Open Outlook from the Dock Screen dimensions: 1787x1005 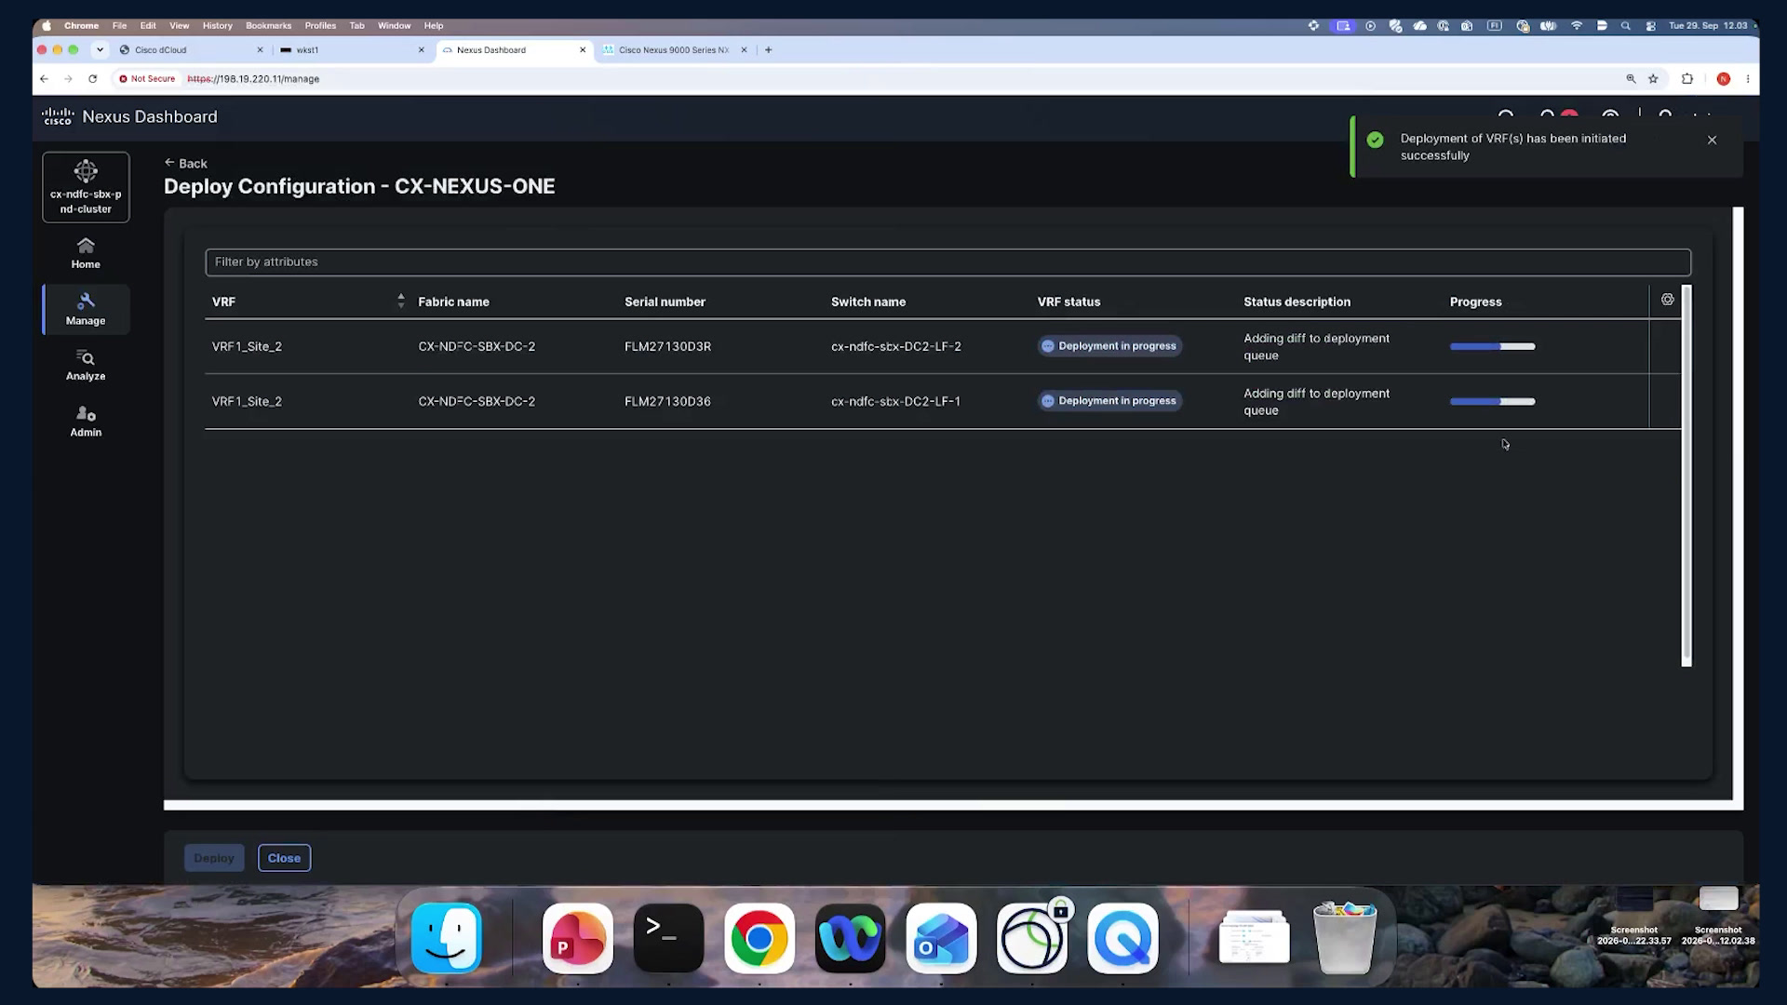tap(941, 938)
